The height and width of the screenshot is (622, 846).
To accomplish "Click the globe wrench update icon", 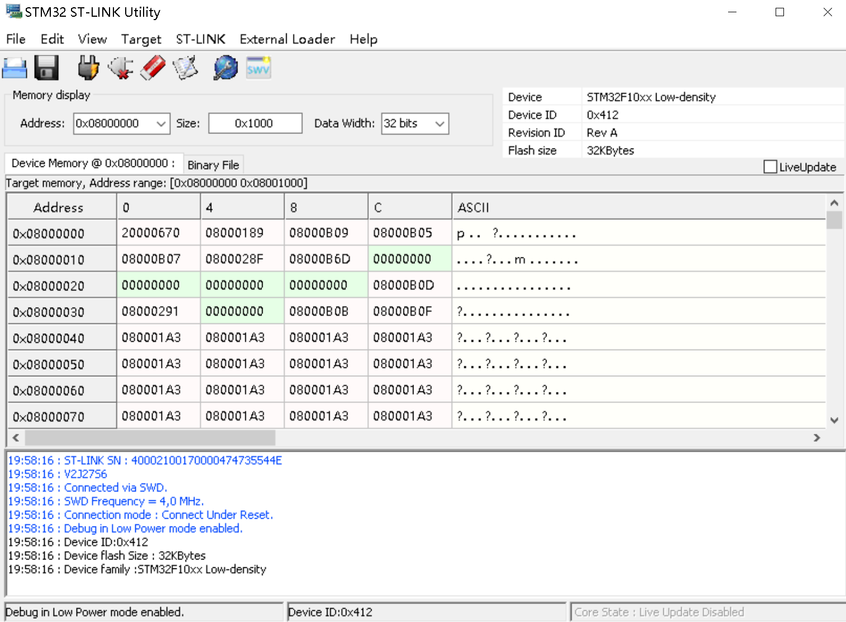I will point(226,68).
